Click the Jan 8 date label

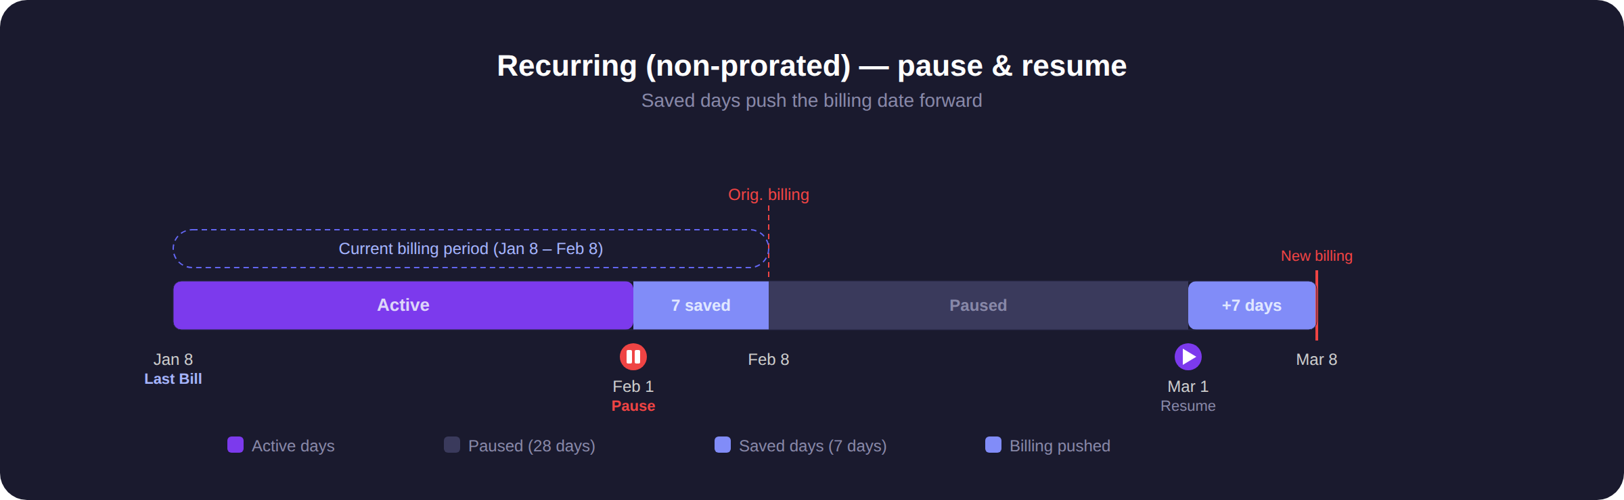[x=173, y=359]
